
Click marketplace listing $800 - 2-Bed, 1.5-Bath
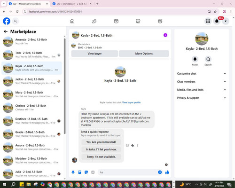90,47
